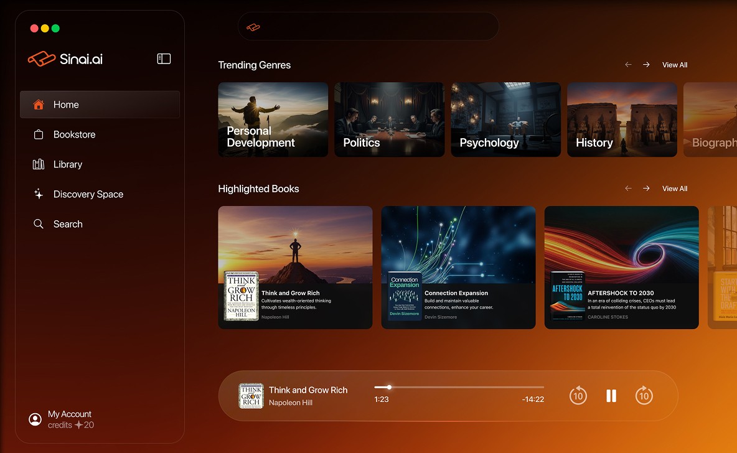Image resolution: width=737 pixels, height=453 pixels.
Task: Click Napoleon Hill in the player bar
Action: (291, 403)
